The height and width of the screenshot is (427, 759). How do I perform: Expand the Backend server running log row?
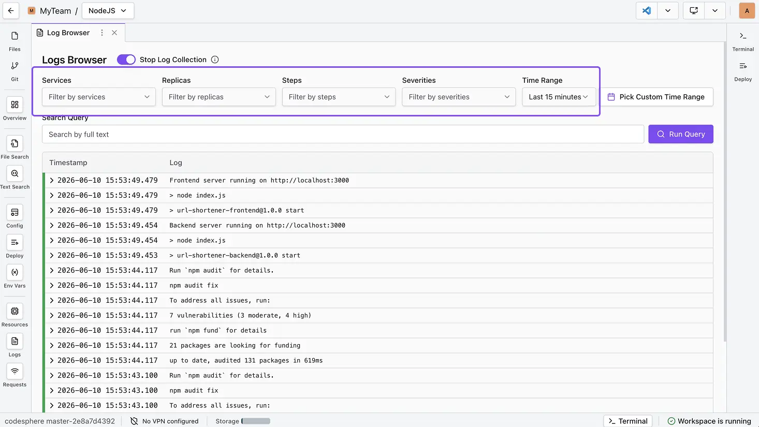(x=52, y=225)
